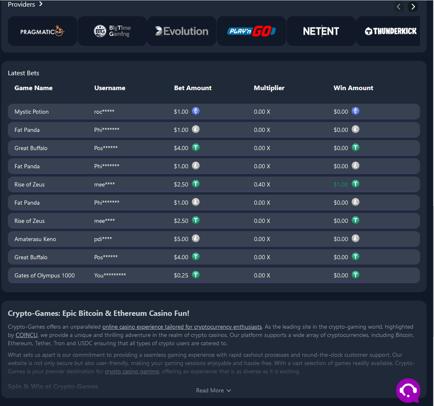Click the Bet Amount column header

click(193, 88)
